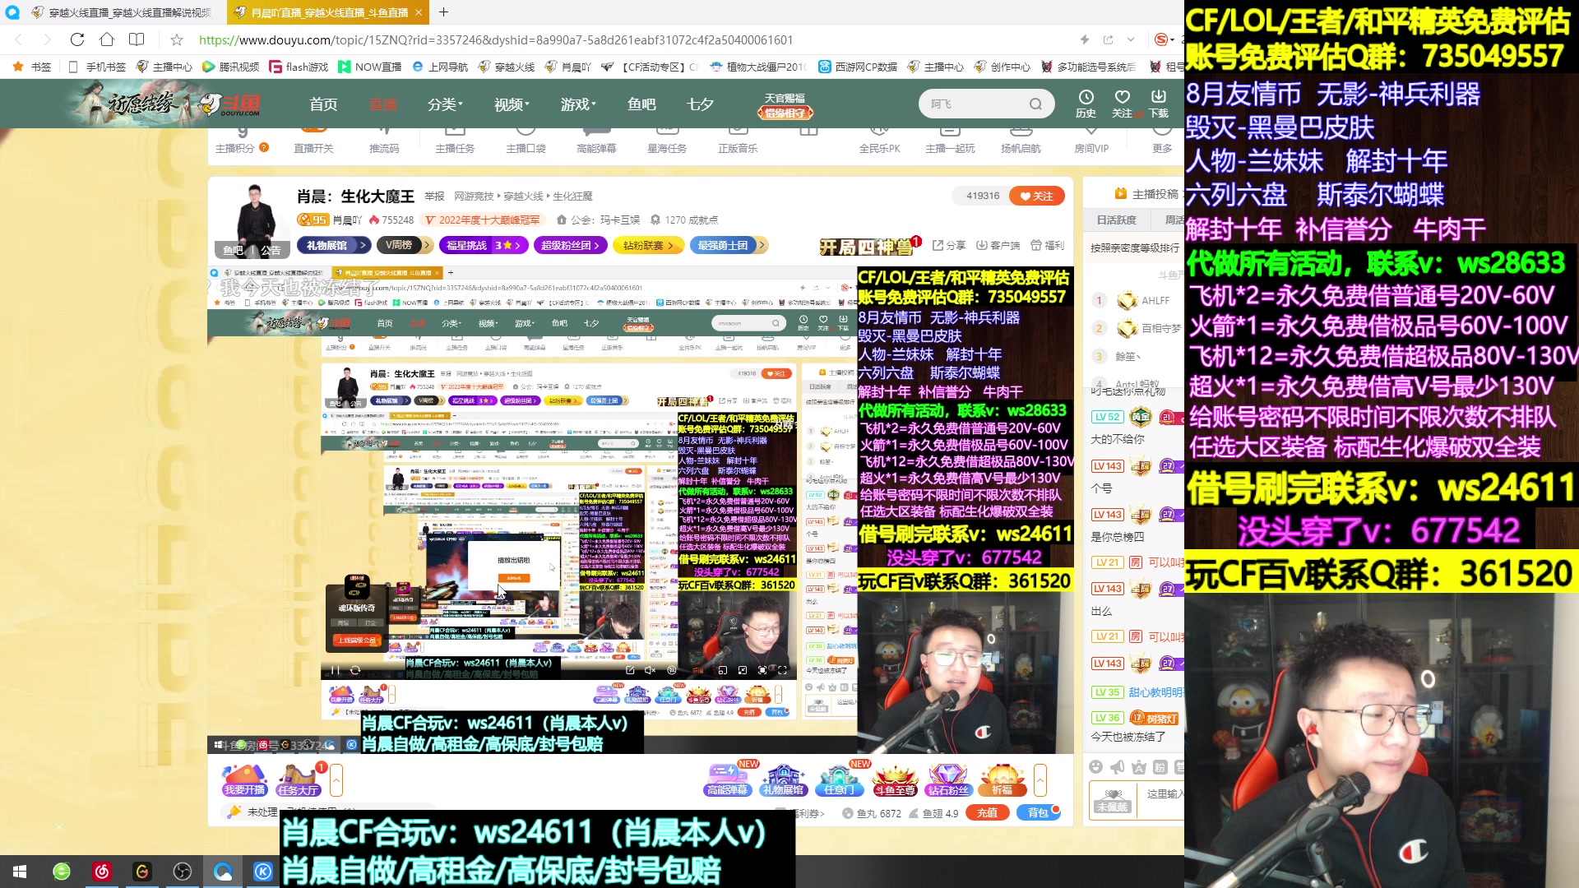Open the 公告 tab under the avatar
1579x888 pixels.
[x=271, y=250]
